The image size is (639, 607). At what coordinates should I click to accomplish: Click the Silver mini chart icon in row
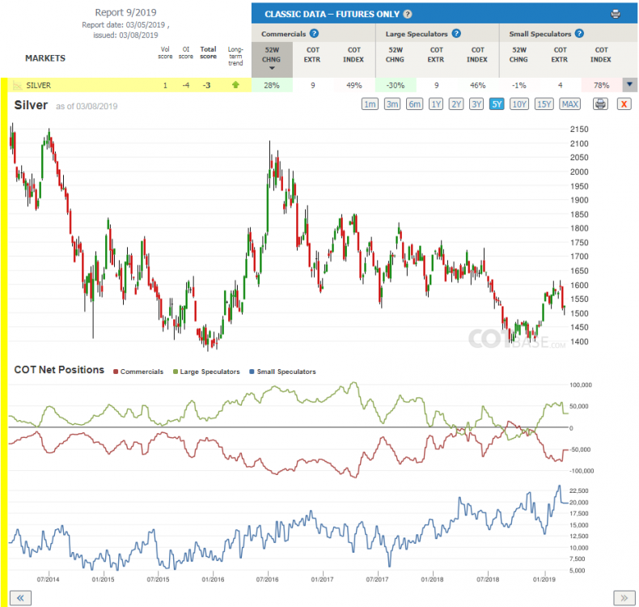pos(17,85)
